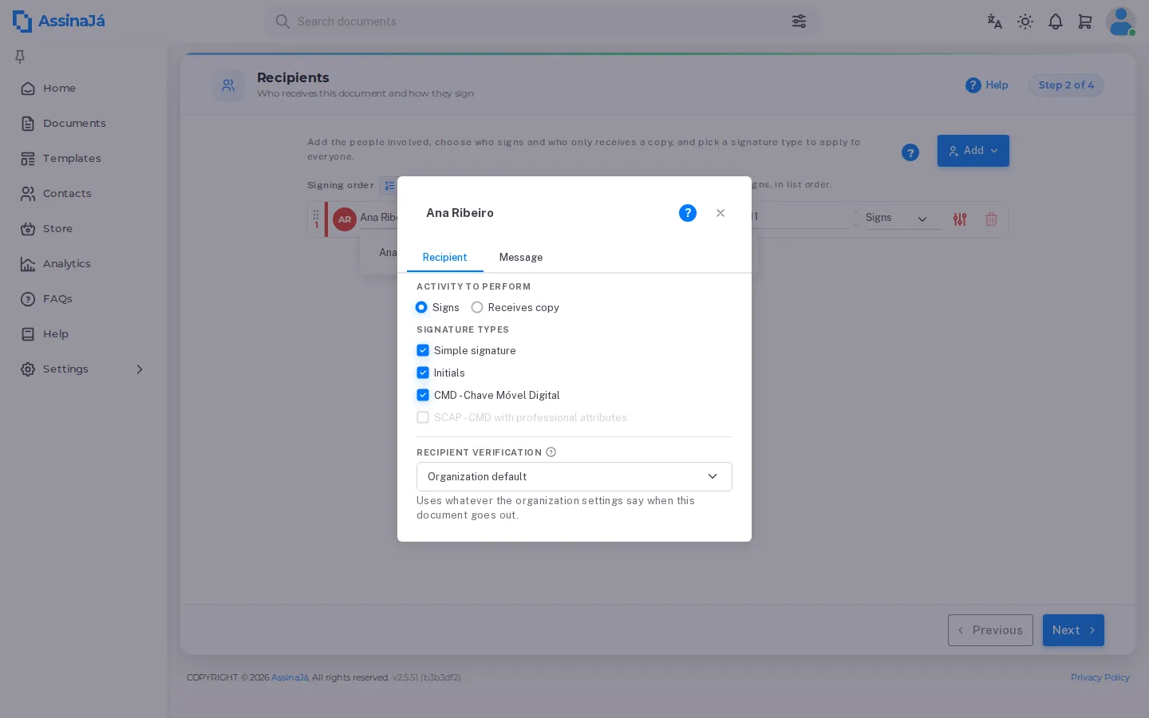1149x718 pixels.
Task: Click the sidebar pin icon
Action: click(20, 57)
